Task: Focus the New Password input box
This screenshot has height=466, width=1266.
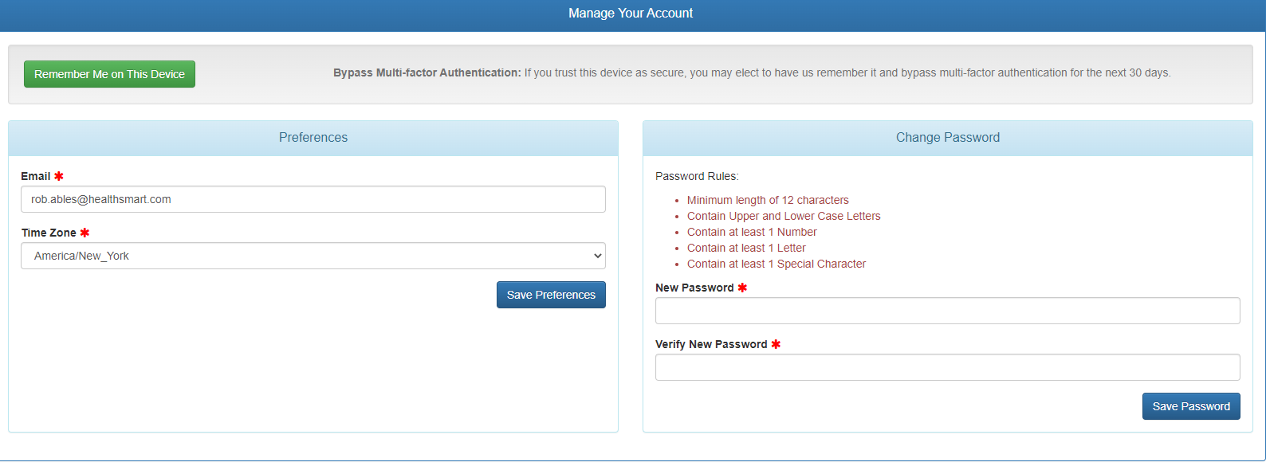Action: click(947, 311)
